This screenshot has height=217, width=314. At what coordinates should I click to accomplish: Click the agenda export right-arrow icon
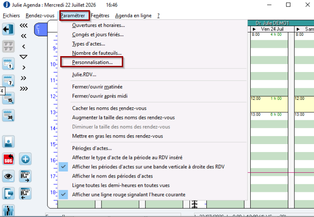[25, 176]
